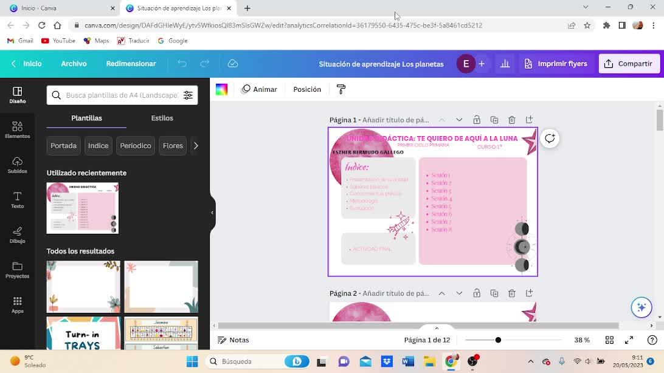Open template search filter options

tap(188, 95)
